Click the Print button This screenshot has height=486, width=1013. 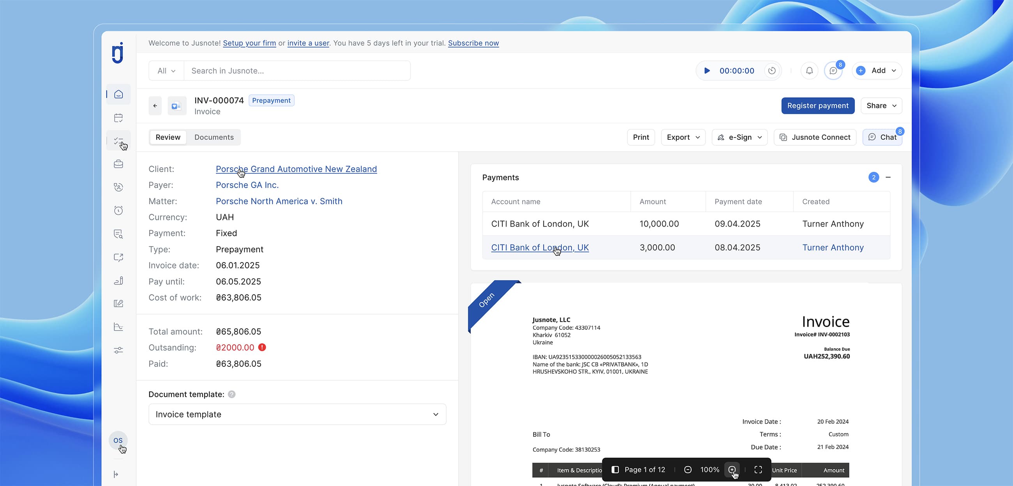coord(641,137)
